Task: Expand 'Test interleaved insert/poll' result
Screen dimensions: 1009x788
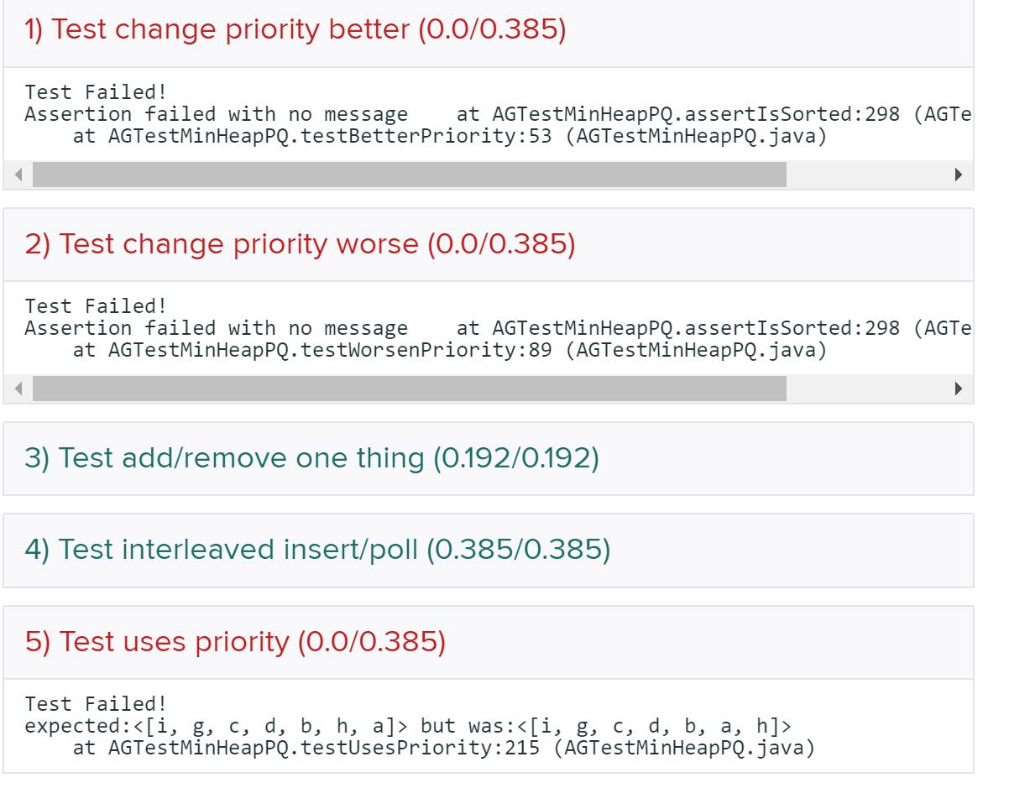Action: tap(318, 550)
